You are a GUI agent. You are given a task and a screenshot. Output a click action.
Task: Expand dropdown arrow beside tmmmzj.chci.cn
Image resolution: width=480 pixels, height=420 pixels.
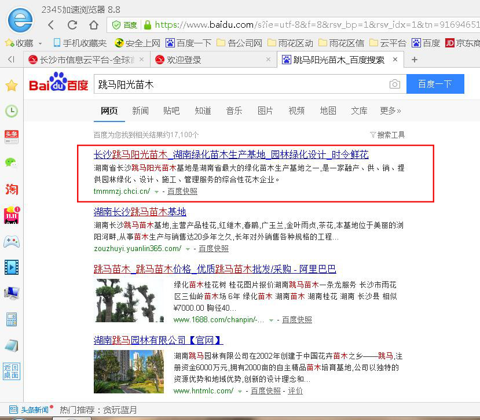click(x=156, y=192)
